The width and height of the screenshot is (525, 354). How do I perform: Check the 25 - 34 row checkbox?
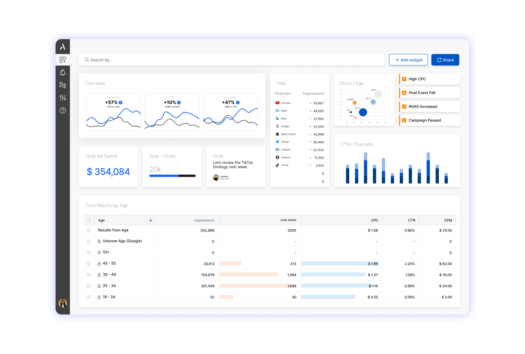[x=89, y=286]
